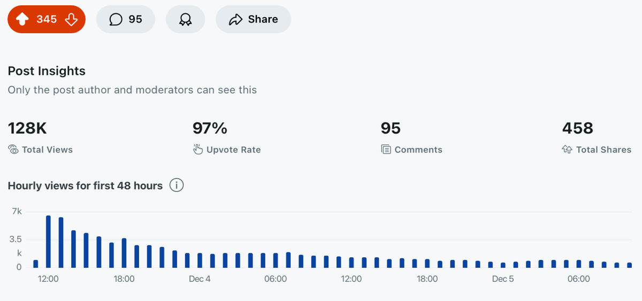Click the Share button
Screen dimensions: 642x301
(253, 19)
